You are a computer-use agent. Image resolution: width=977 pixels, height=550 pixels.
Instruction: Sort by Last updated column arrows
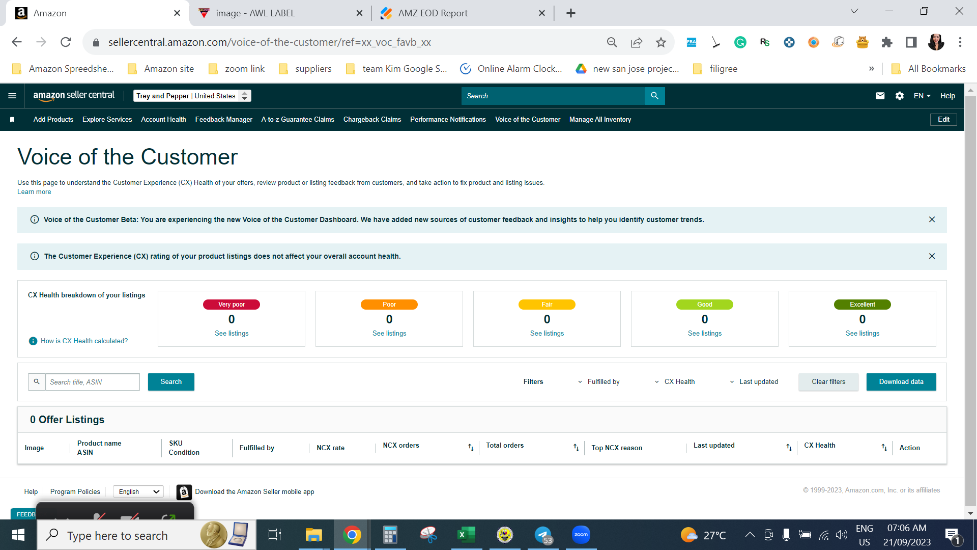(789, 448)
